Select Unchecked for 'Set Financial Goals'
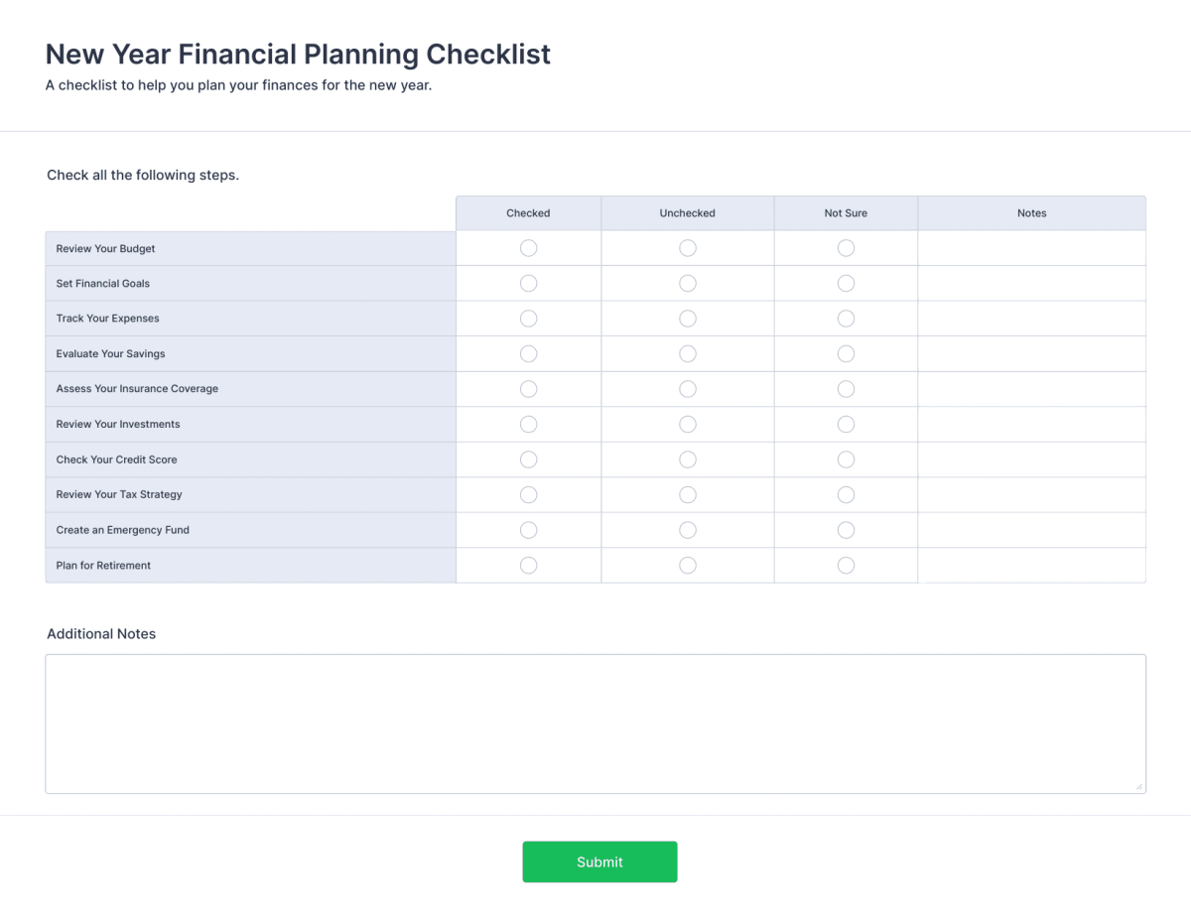The height and width of the screenshot is (917, 1191). click(x=687, y=283)
